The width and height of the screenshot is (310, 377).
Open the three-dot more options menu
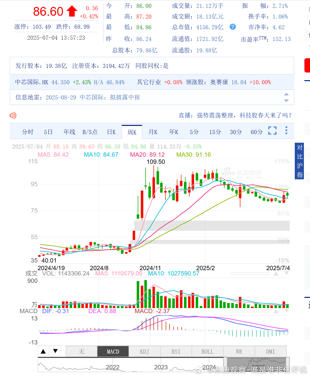click(x=286, y=130)
